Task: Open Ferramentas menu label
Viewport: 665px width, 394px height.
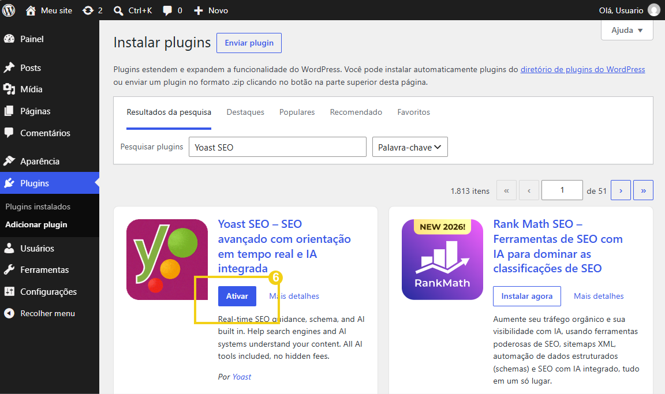Action: 44,270
